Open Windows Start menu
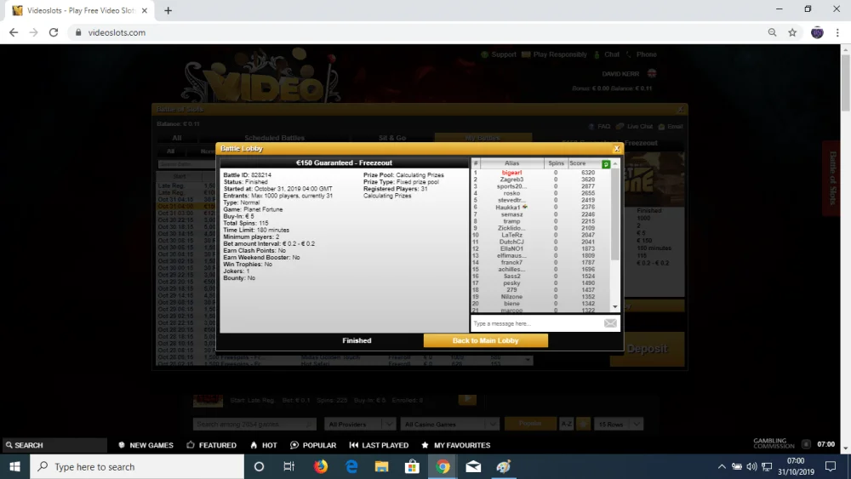This screenshot has width=851, height=479. click(14, 466)
